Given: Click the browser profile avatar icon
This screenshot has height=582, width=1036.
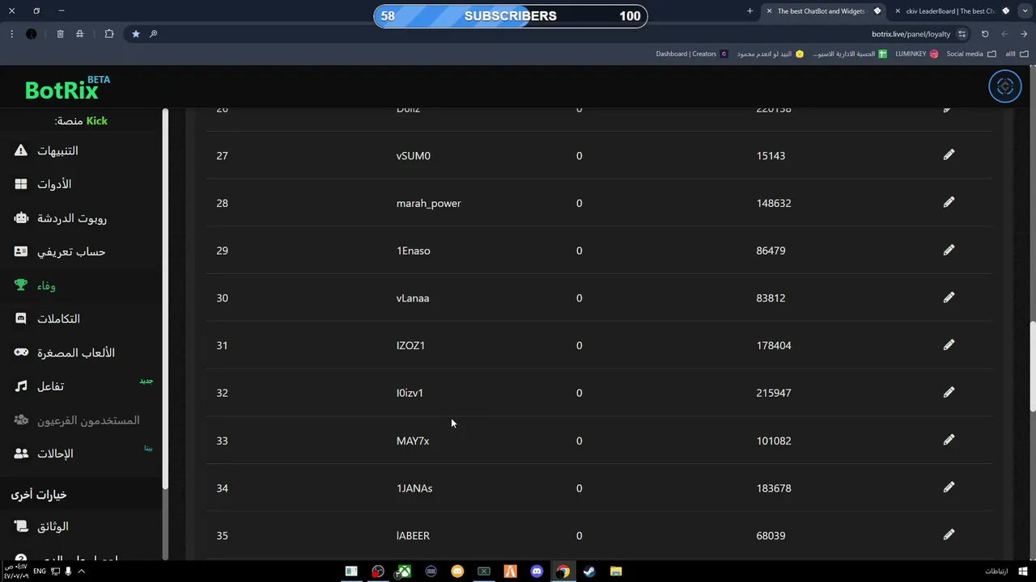Looking at the screenshot, I should click(32, 34).
